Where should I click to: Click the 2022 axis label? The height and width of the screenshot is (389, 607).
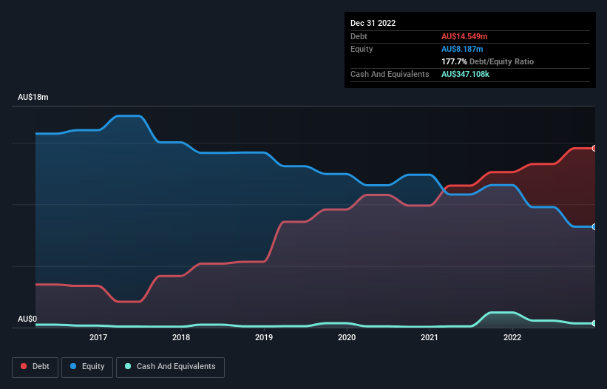coord(512,337)
